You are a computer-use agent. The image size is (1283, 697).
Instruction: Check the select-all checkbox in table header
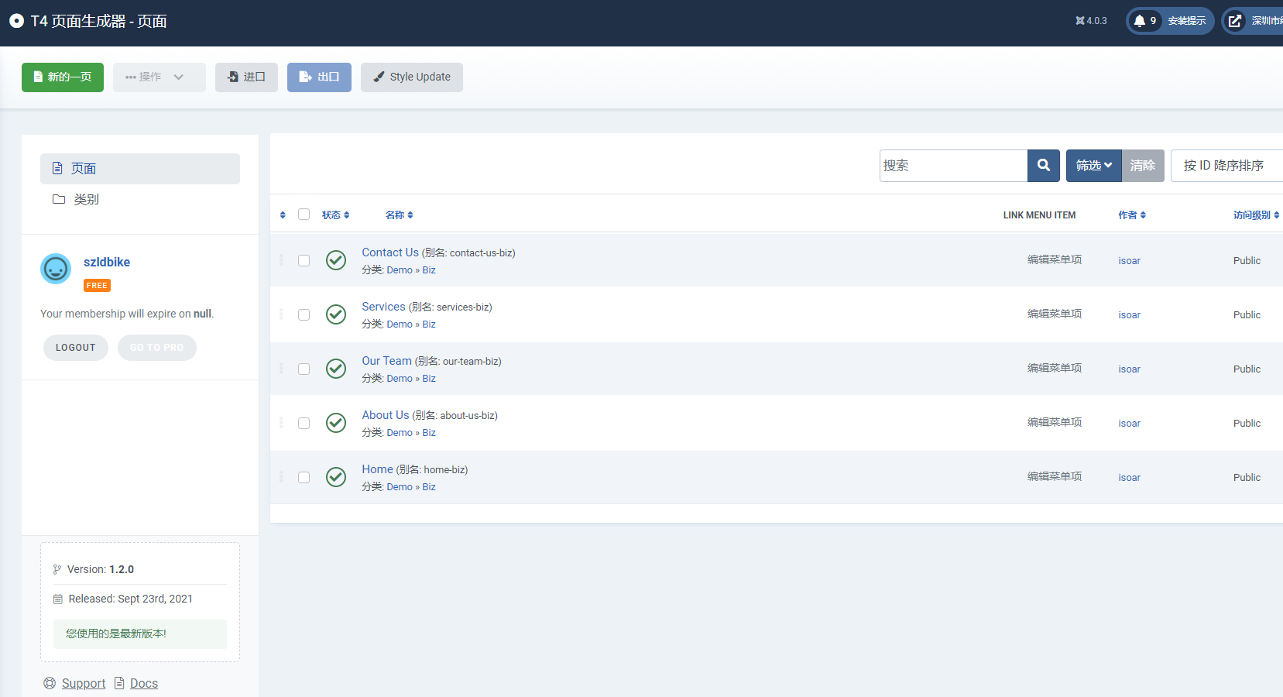click(304, 215)
